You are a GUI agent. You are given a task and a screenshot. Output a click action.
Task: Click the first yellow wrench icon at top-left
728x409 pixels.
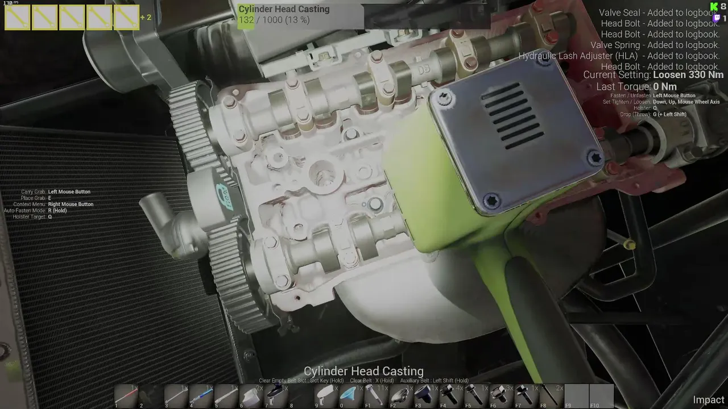(17, 17)
